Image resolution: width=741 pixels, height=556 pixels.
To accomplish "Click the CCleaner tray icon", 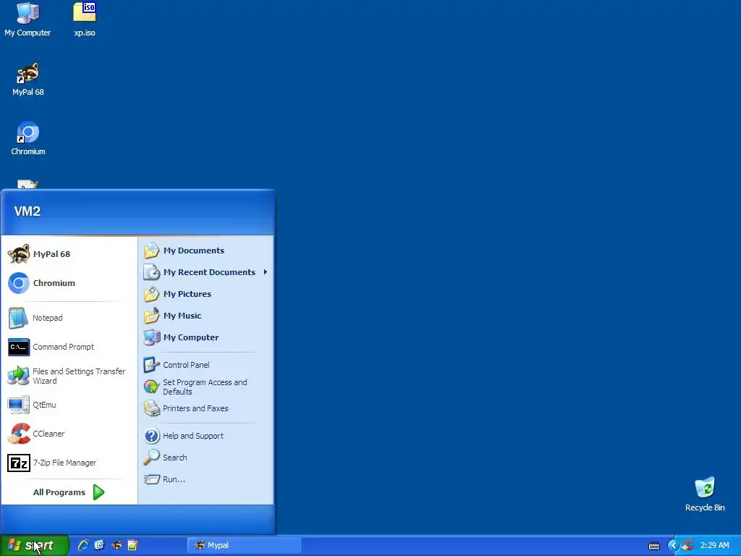I will [687, 545].
